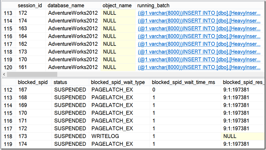The height and width of the screenshot is (150, 266).
Task: Click blocked_spid cell 168
Action: tap(34, 97)
